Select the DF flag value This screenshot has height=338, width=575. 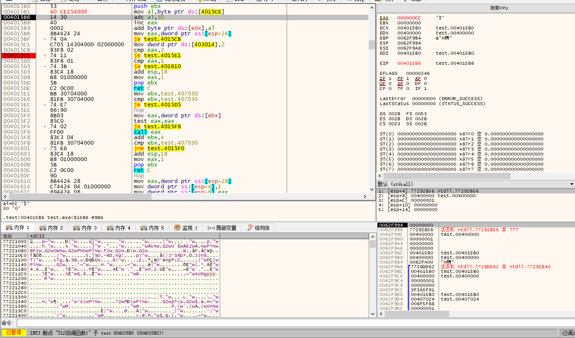425,84
